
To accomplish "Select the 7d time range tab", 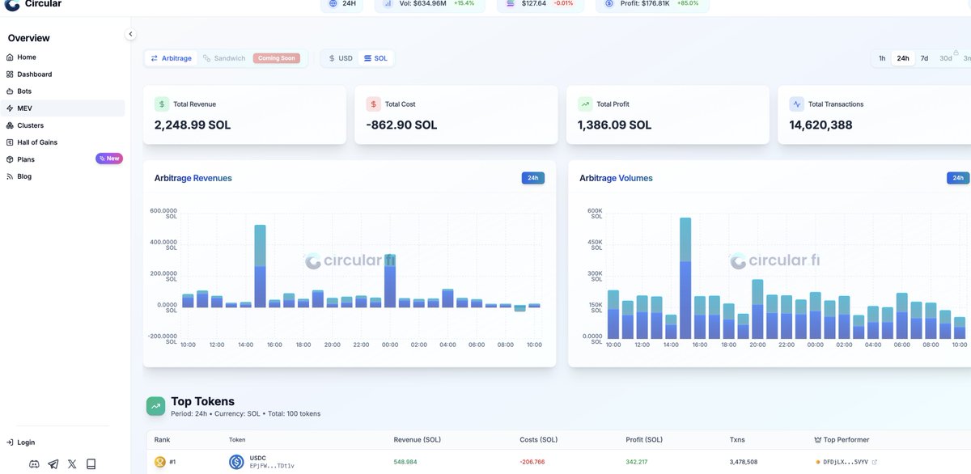I will (x=924, y=58).
